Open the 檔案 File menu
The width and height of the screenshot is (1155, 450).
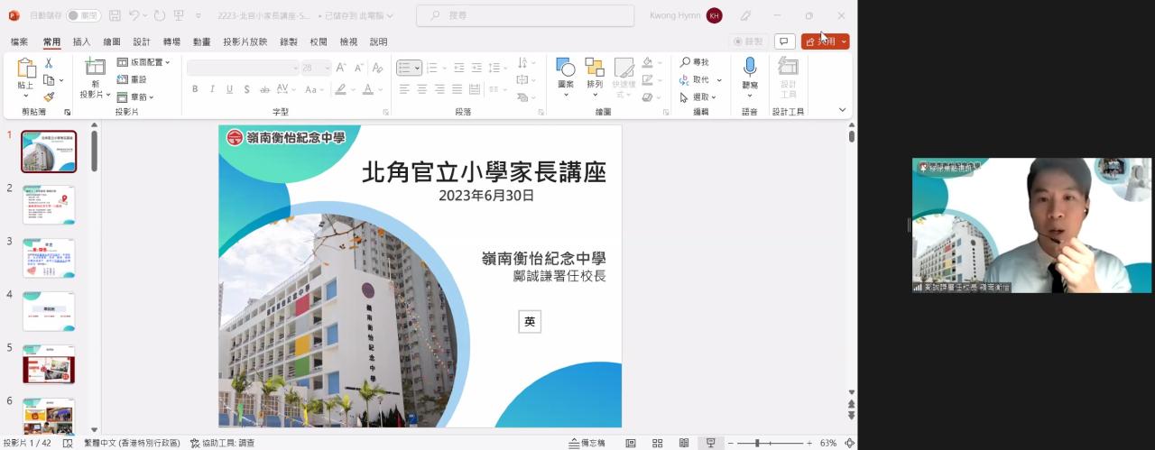point(19,41)
